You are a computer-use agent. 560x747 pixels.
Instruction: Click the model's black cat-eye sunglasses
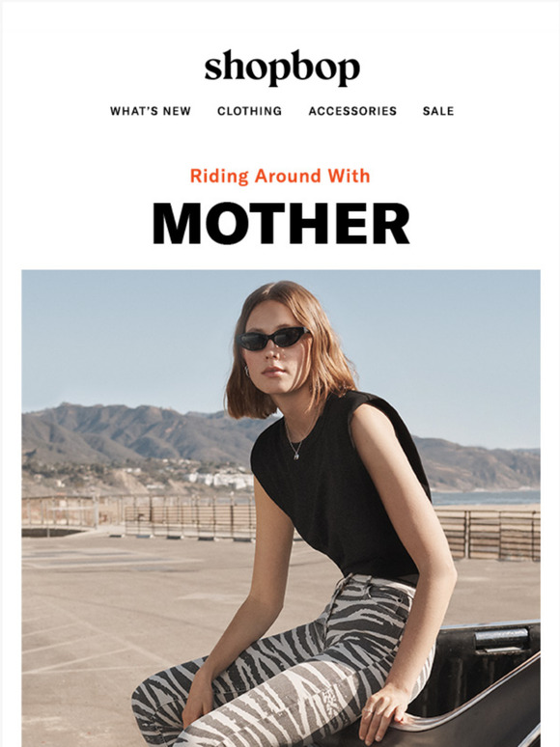[x=272, y=338]
